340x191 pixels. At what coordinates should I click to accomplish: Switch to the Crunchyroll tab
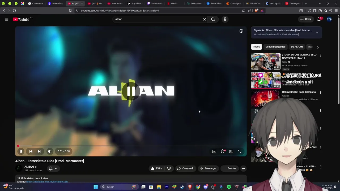click(234, 3)
